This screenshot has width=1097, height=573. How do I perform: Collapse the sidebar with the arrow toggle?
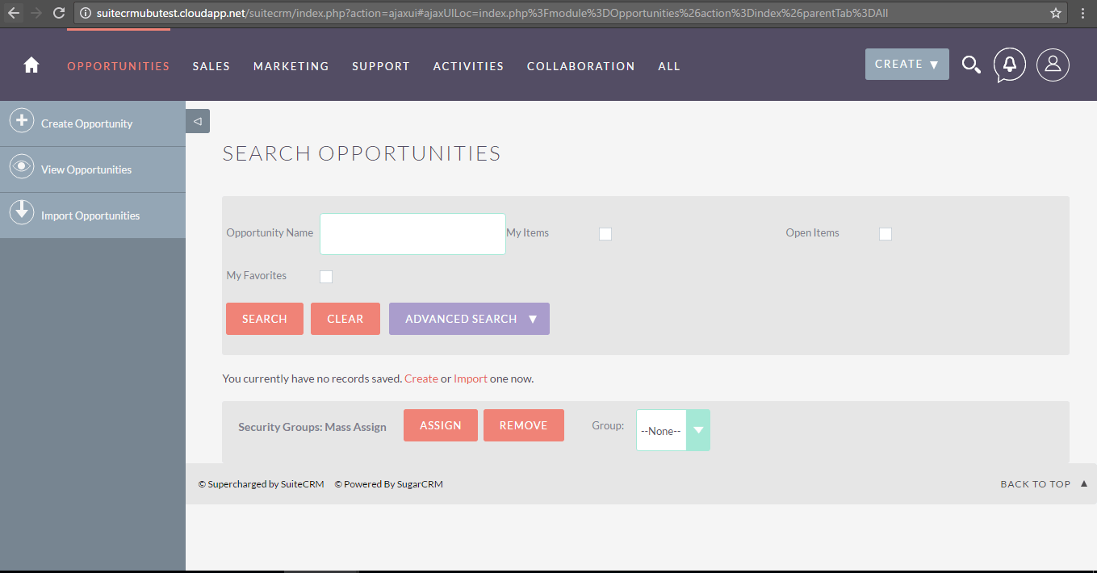(x=198, y=121)
